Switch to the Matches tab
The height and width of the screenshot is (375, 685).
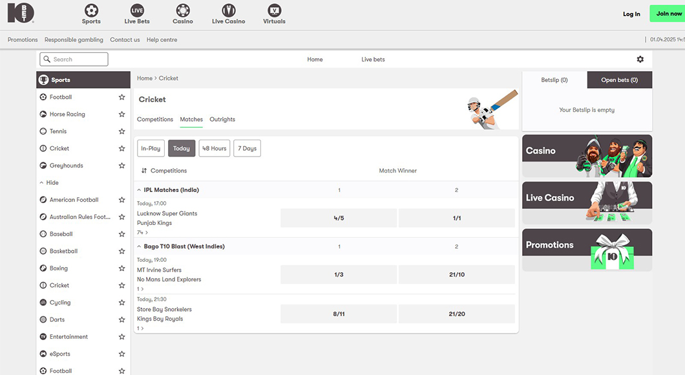pyautogui.click(x=191, y=120)
